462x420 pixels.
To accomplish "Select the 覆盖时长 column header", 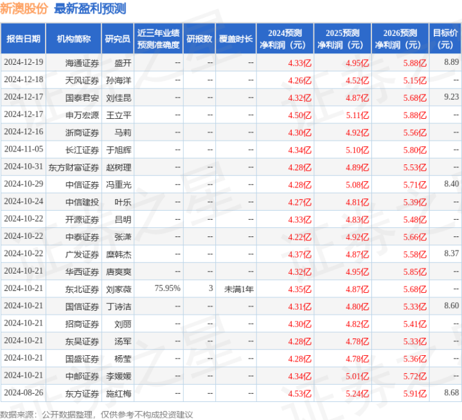I will coord(236,39).
